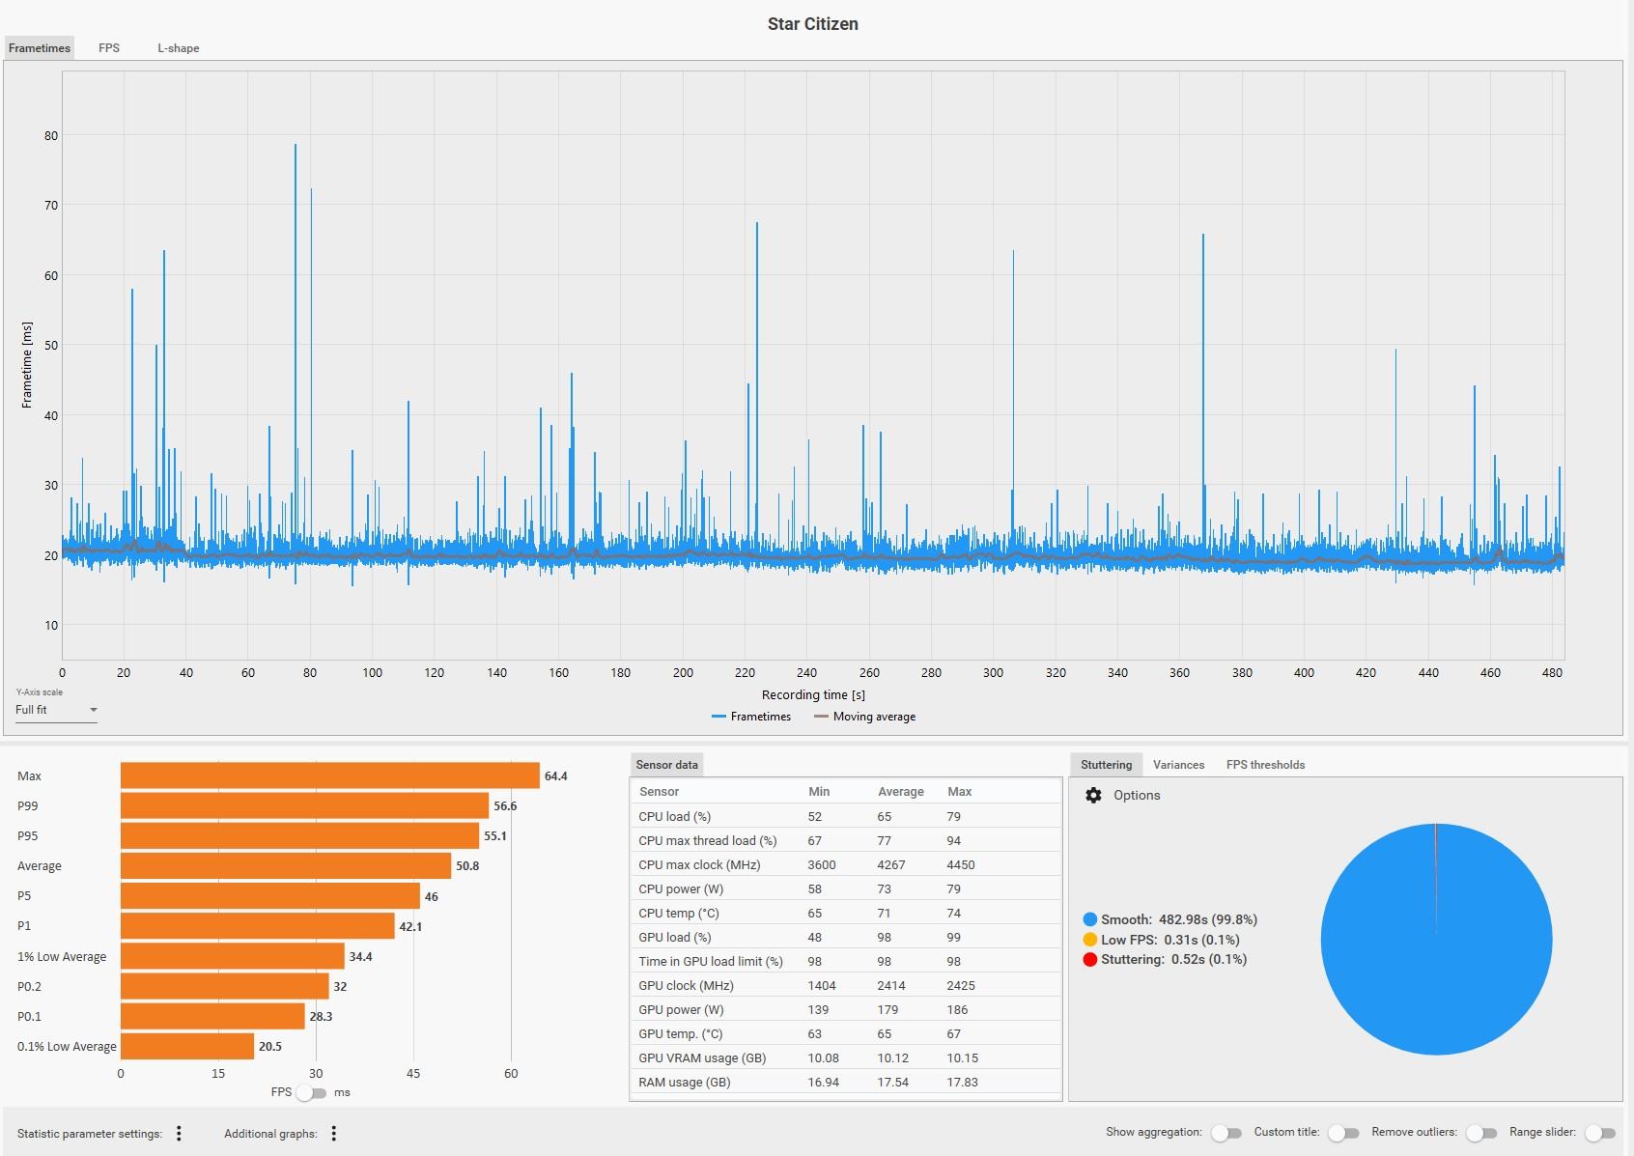Click the P0.1 bar labeled 28.3
Viewport: 1634px width, 1156px height.
[x=212, y=1016]
